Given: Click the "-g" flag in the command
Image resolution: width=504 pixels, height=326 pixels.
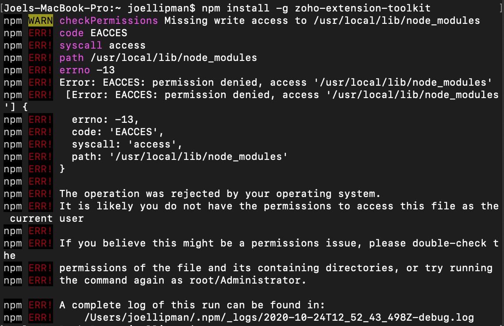Looking at the screenshot, I should click(282, 8).
